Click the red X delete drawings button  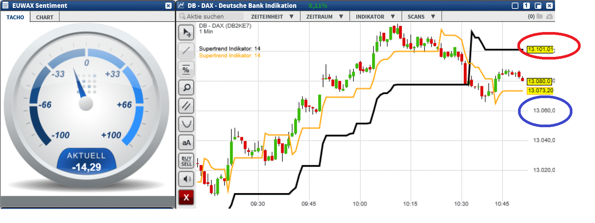click(186, 197)
